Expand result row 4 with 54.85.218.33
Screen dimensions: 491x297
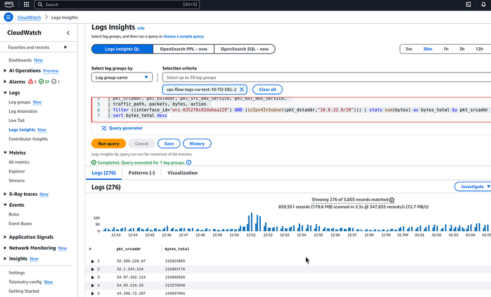[93, 285]
